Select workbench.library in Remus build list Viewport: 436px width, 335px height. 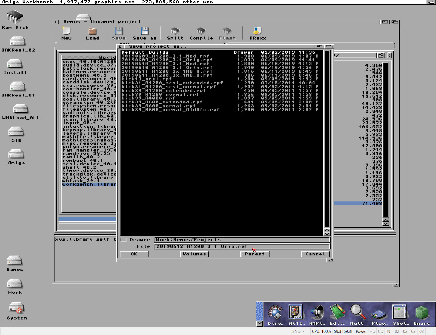(x=89, y=184)
